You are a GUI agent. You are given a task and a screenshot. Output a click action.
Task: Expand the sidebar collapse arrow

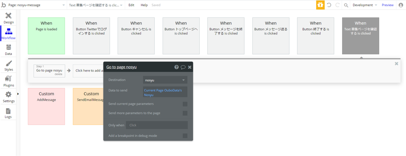[x=18, y=94]
